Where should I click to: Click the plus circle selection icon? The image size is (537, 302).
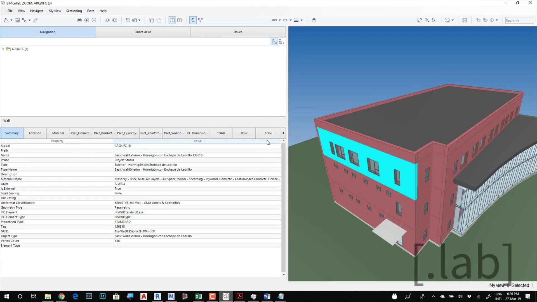tap(87, 20)
